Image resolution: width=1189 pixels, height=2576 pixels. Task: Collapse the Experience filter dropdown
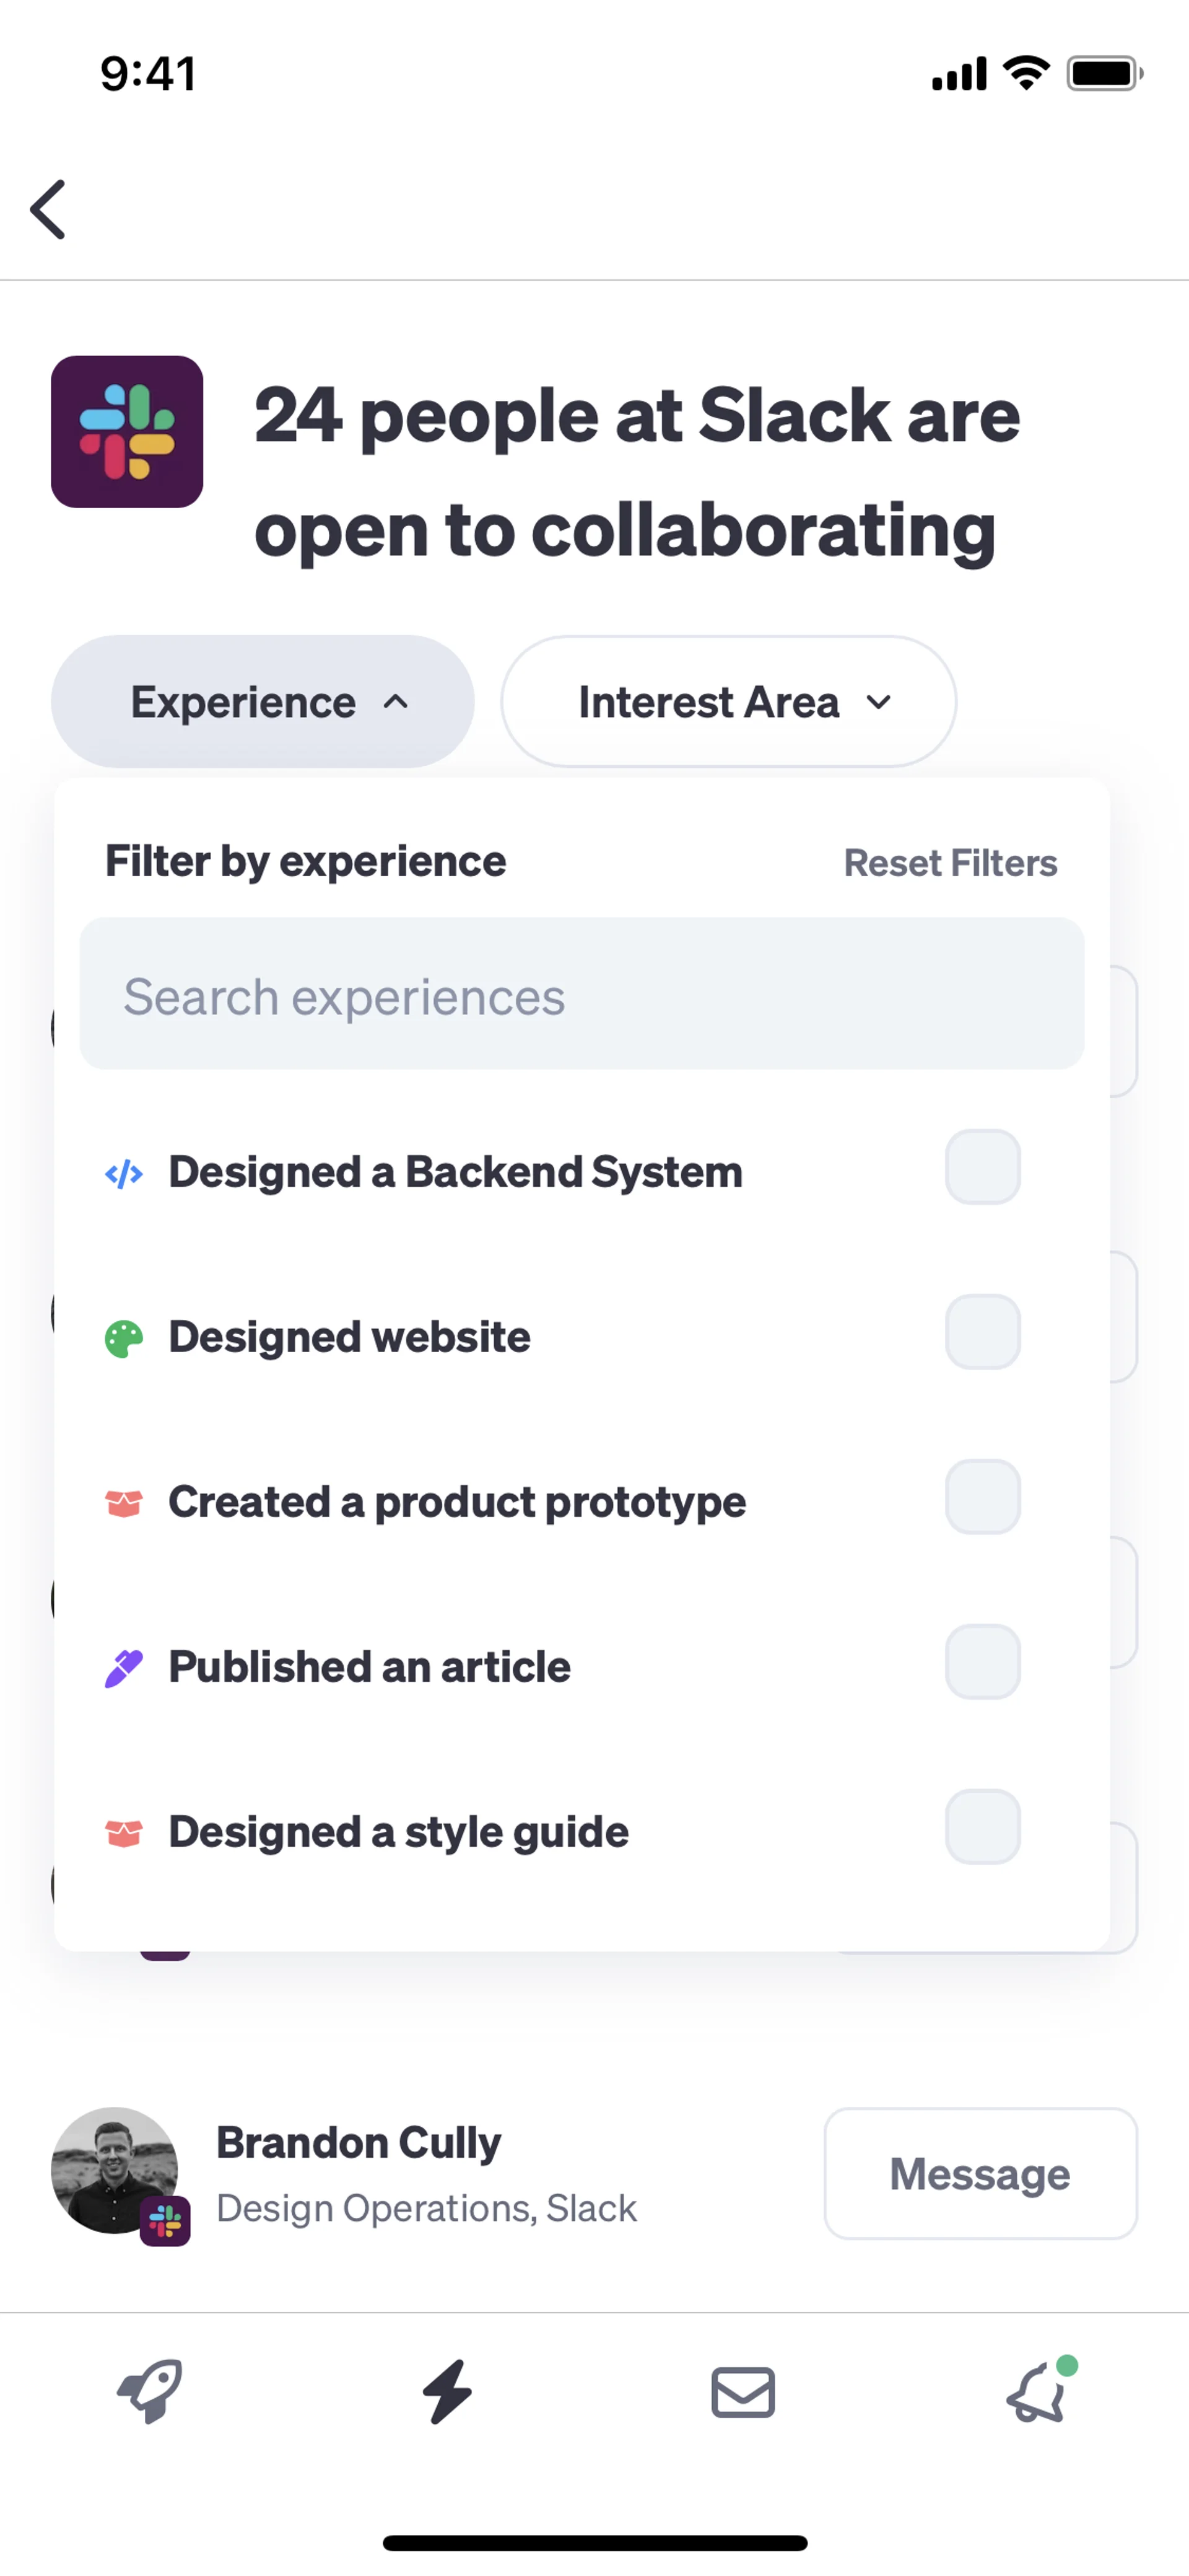pos(263,702)
